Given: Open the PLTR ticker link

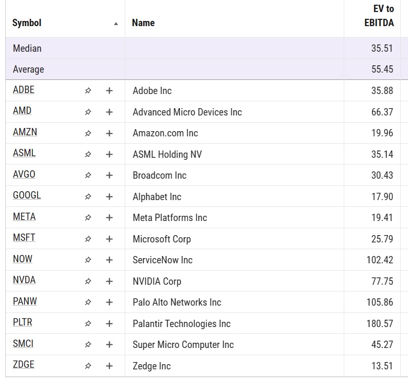Looking at the screenshot, I should pos(22,322).
